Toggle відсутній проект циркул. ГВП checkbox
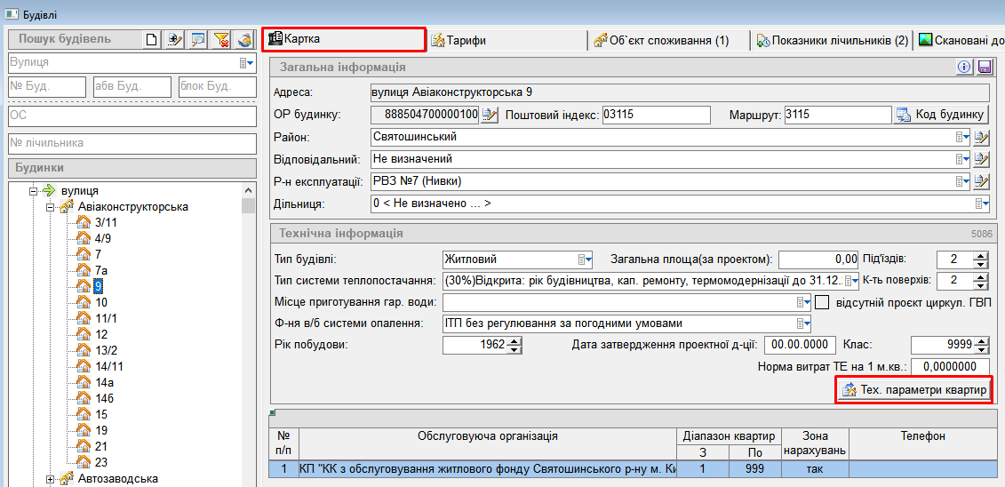The width and height of the screenshot is (1005, 487). 822,302
